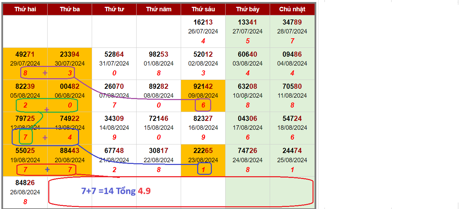Image resolution: width=459 pixels, height=209 pixels.
Task: Select the number 24474 result
Action: pos(292,151)
